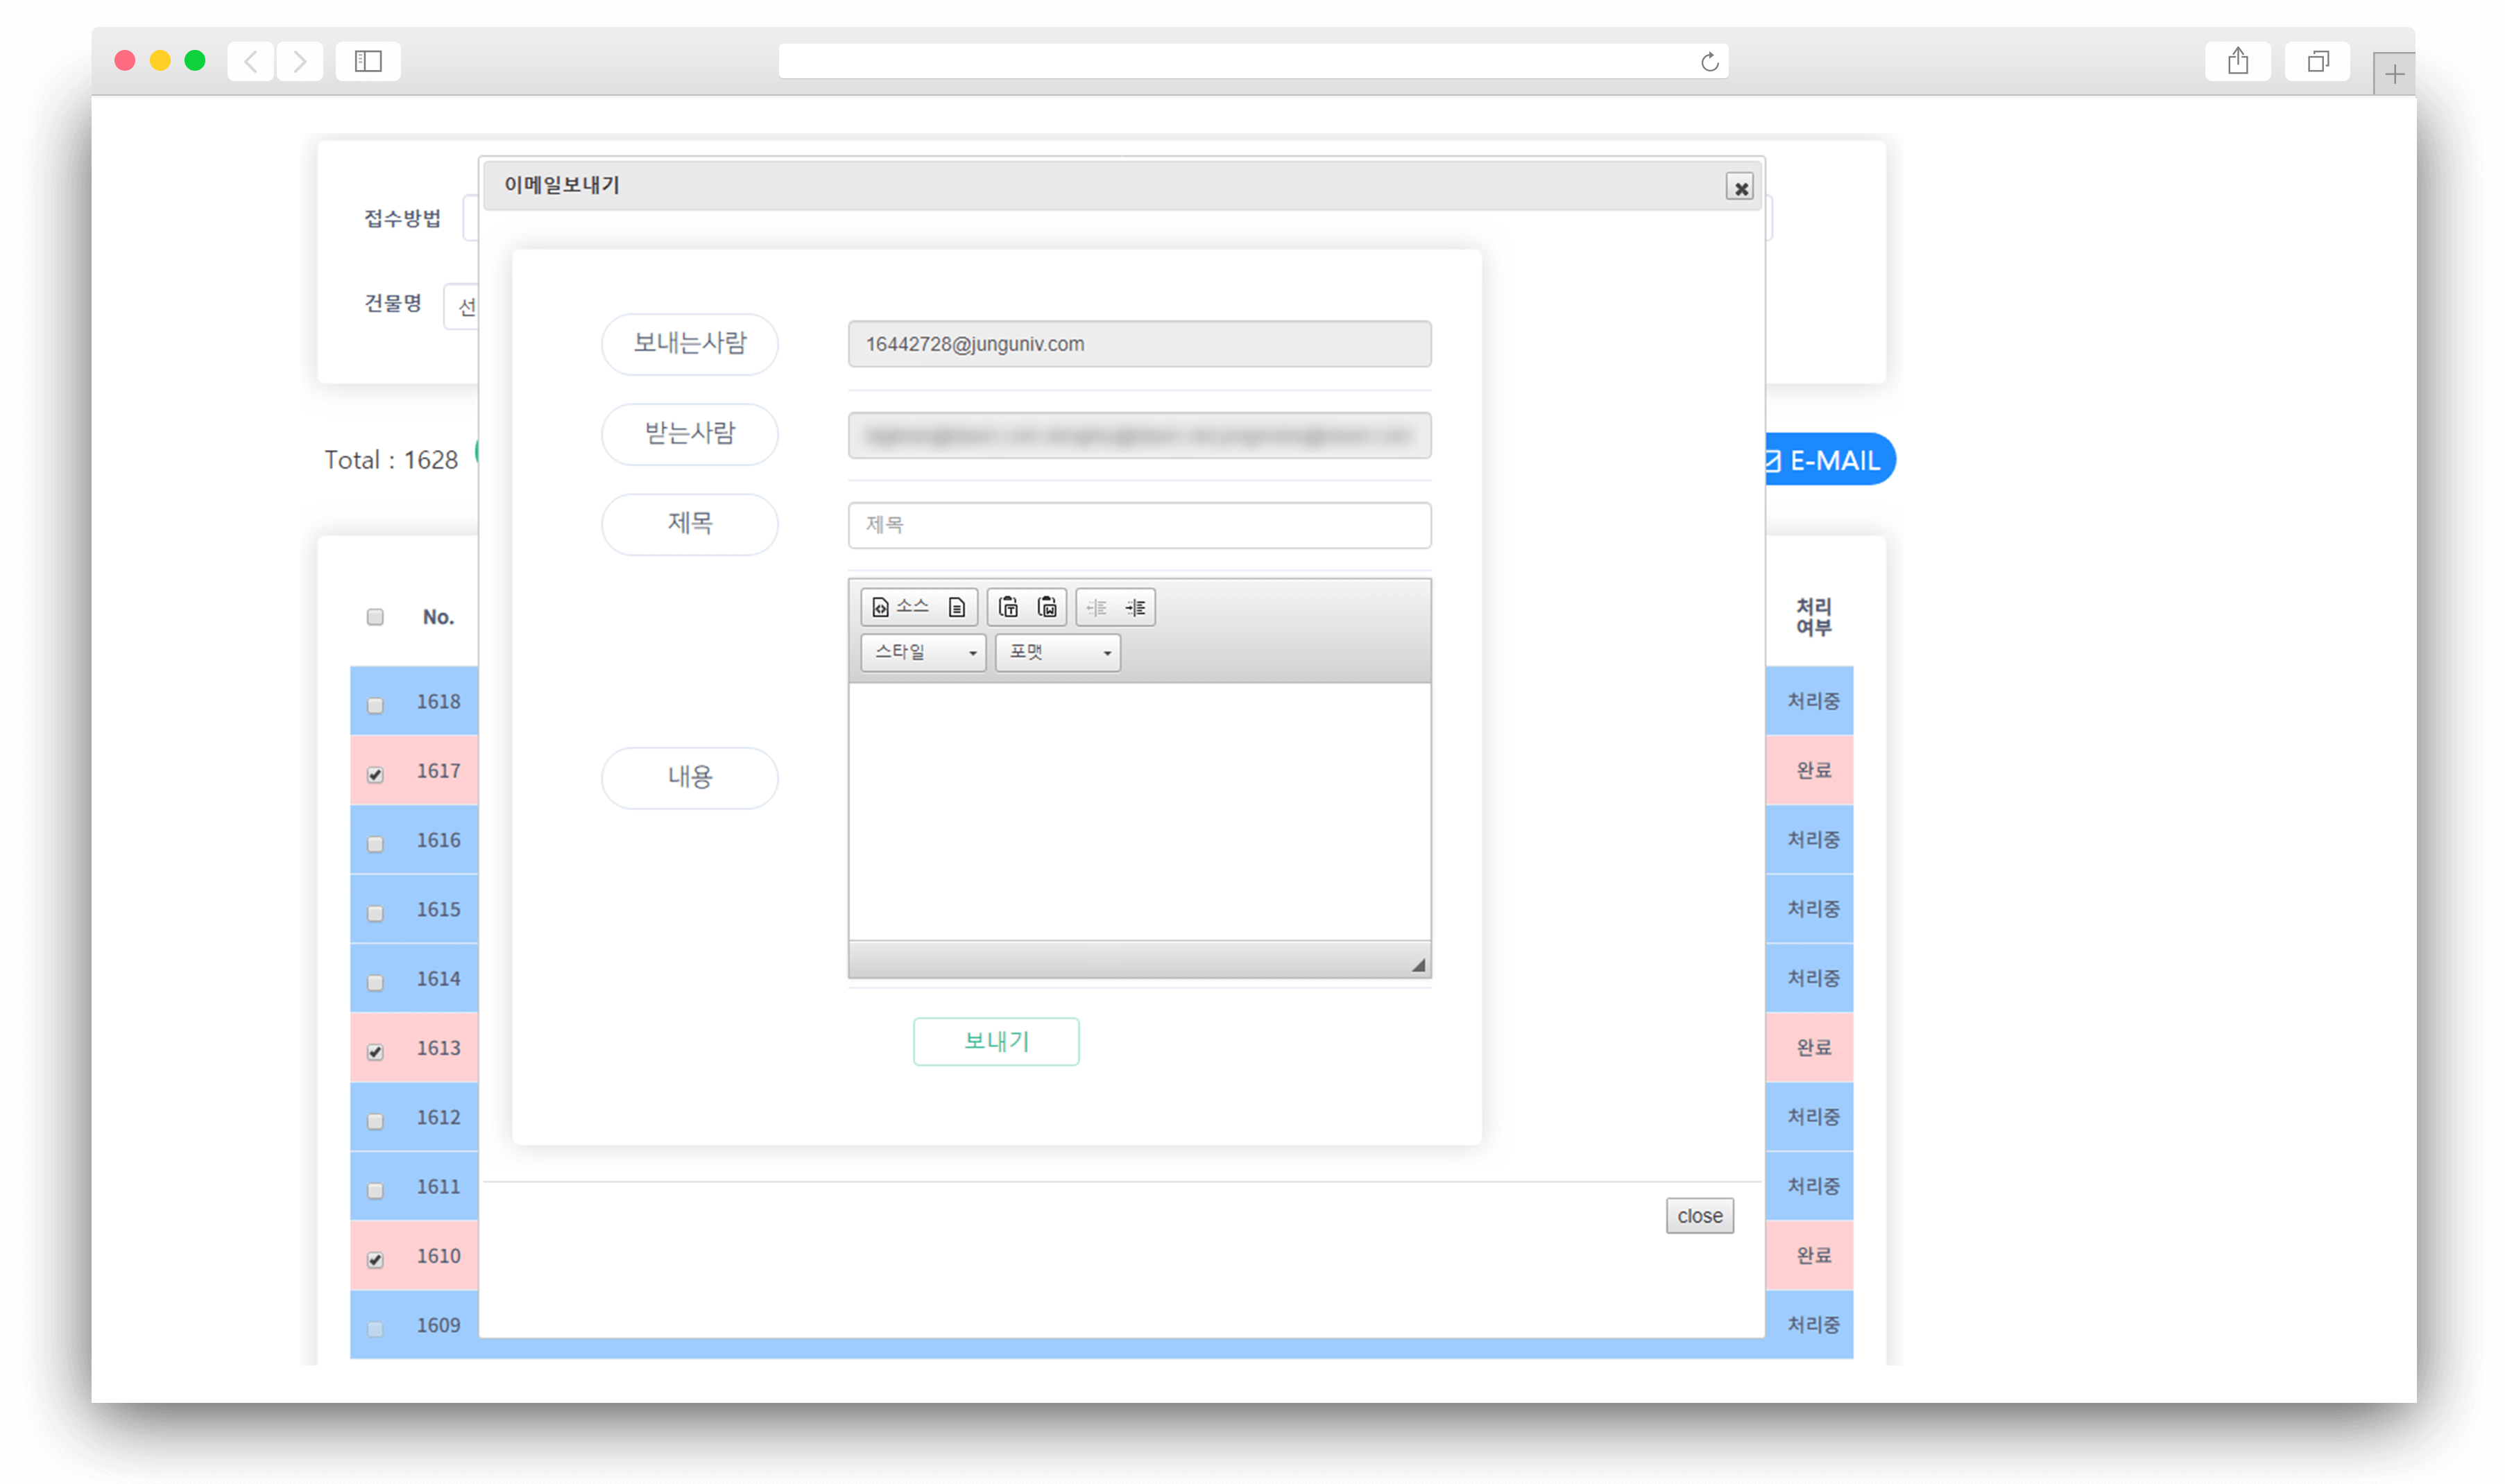Check the checkbox for row 1615
Viewport: 2505px width, 1484px height.
[375, 913]
